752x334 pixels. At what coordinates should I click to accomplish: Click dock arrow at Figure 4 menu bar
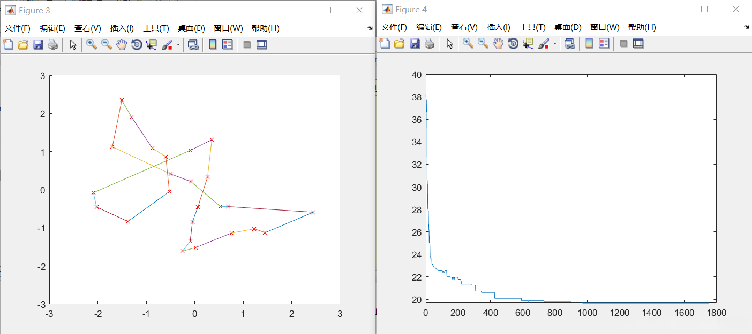(747, 27)
